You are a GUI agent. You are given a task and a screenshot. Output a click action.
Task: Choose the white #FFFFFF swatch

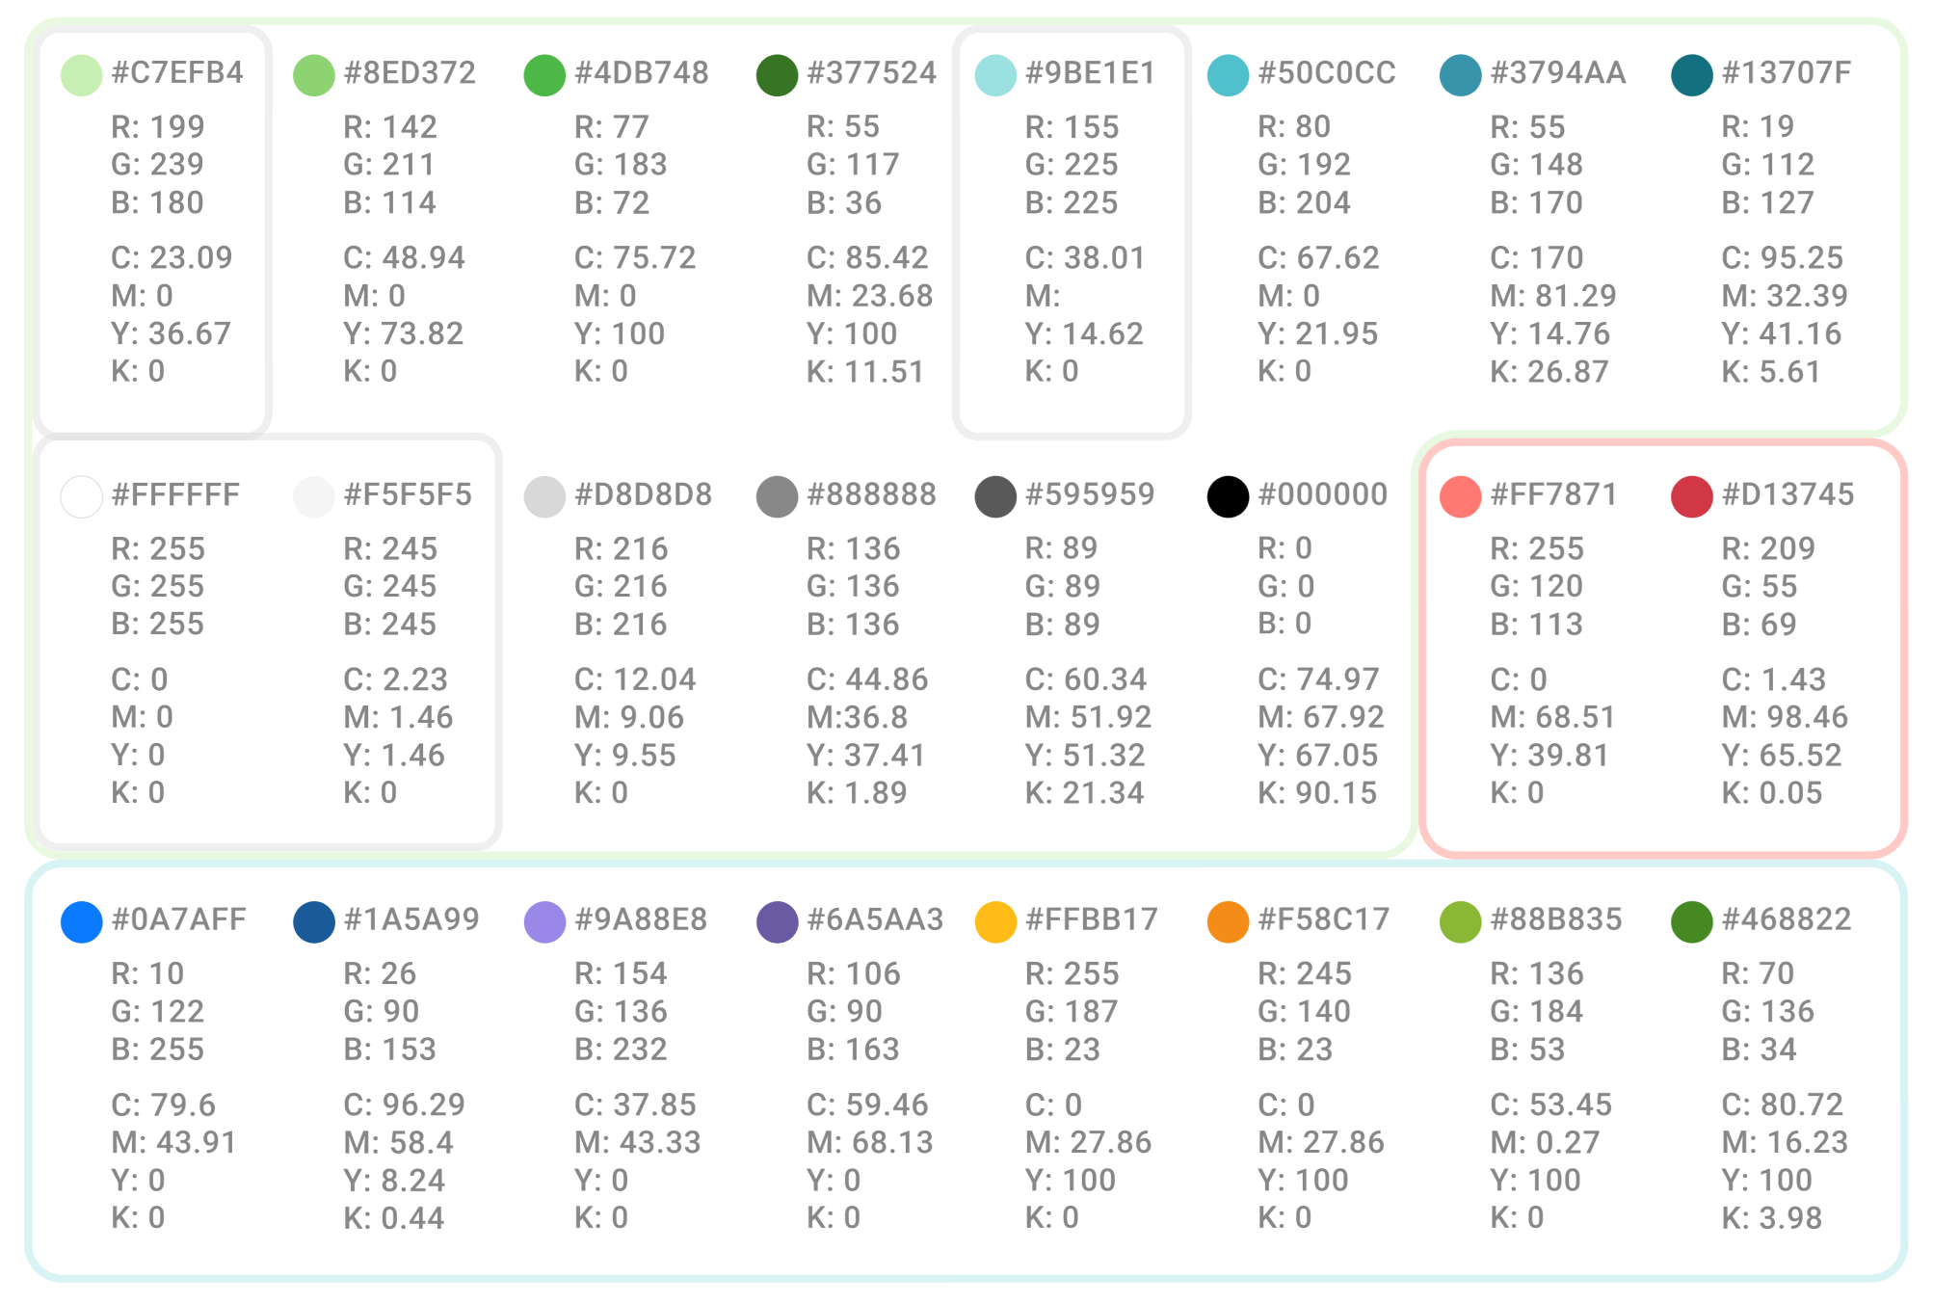pyautogui.click(x=81, y=497)
